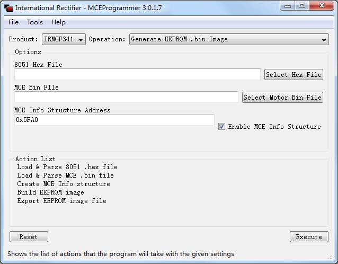Click the window resize grip in status bar
The height and width of the screenshot is (264, 338).
(331, 257)
